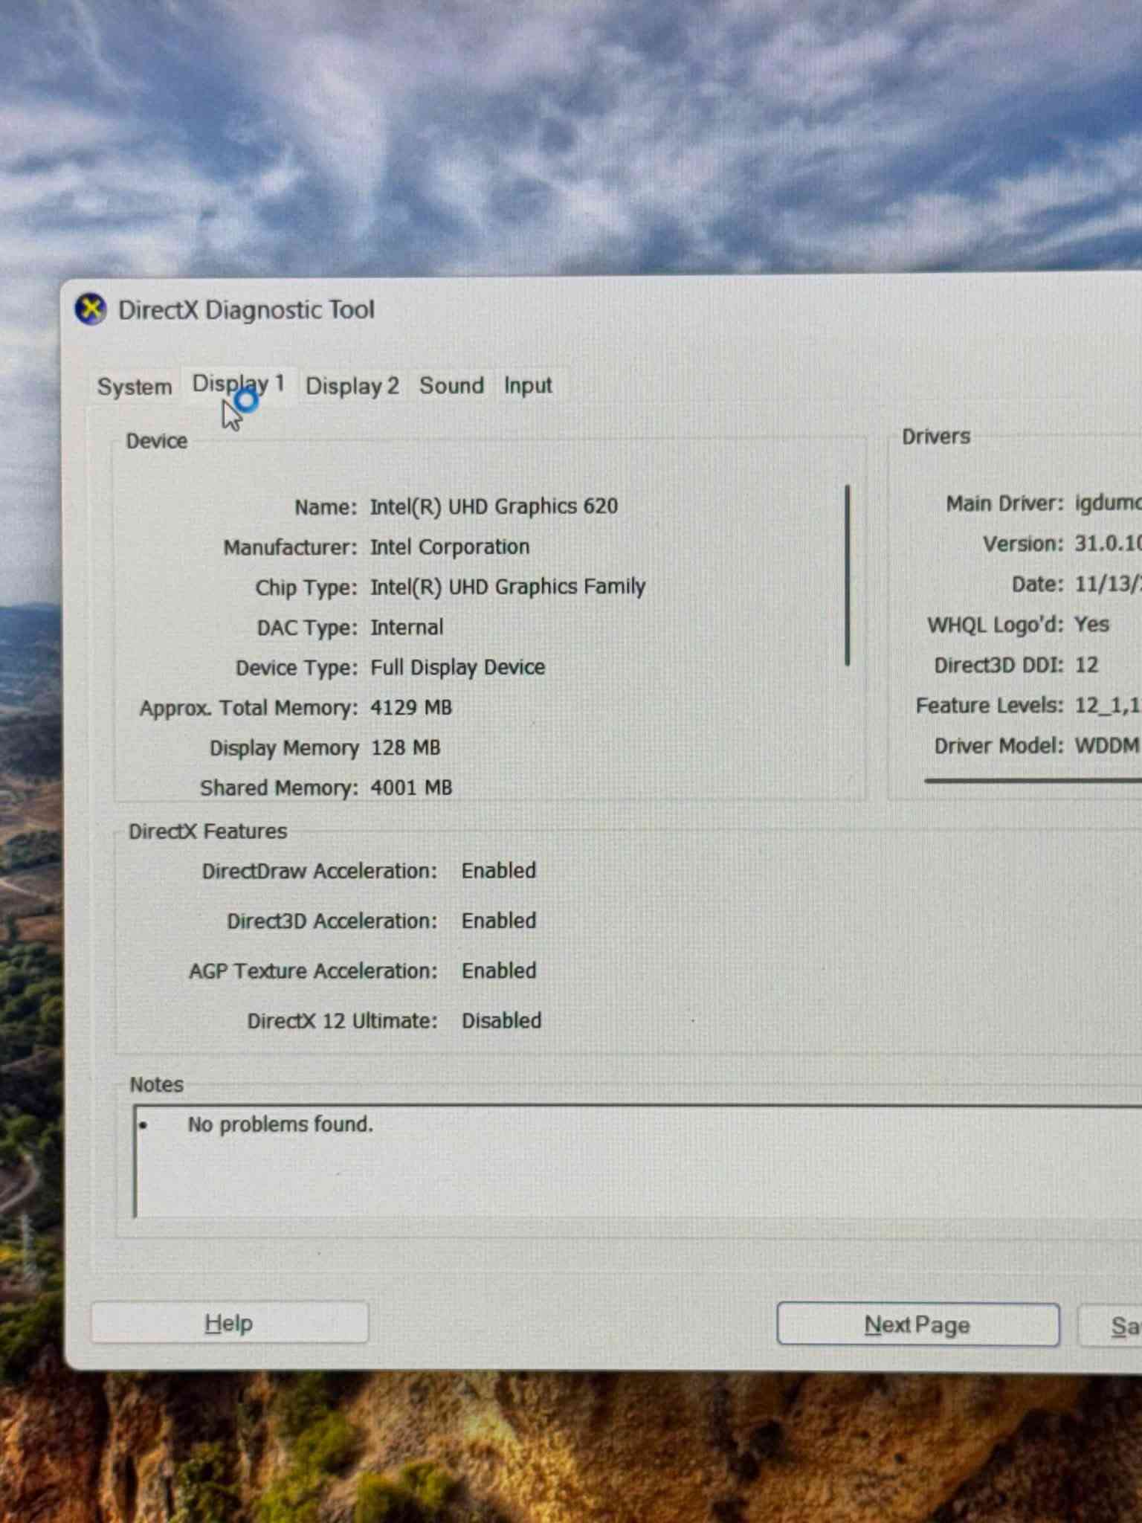Screen dimensions: 1142x1523
Task: Click the 'DirectX Features' group heading
Action: click(x=207, y=831)
